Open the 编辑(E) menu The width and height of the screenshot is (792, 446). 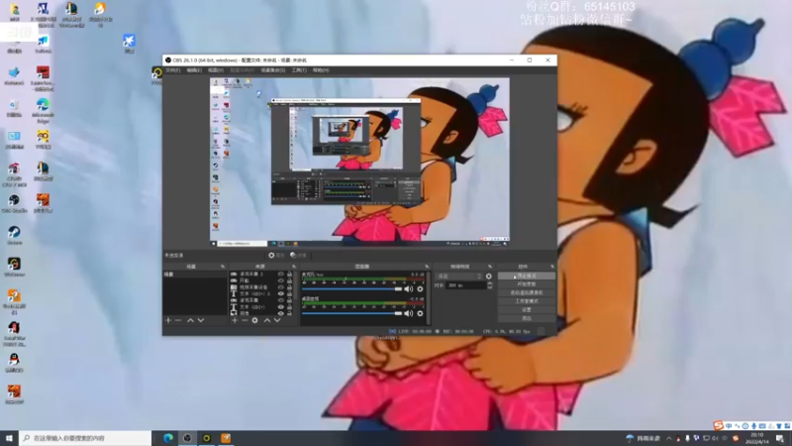194,70
